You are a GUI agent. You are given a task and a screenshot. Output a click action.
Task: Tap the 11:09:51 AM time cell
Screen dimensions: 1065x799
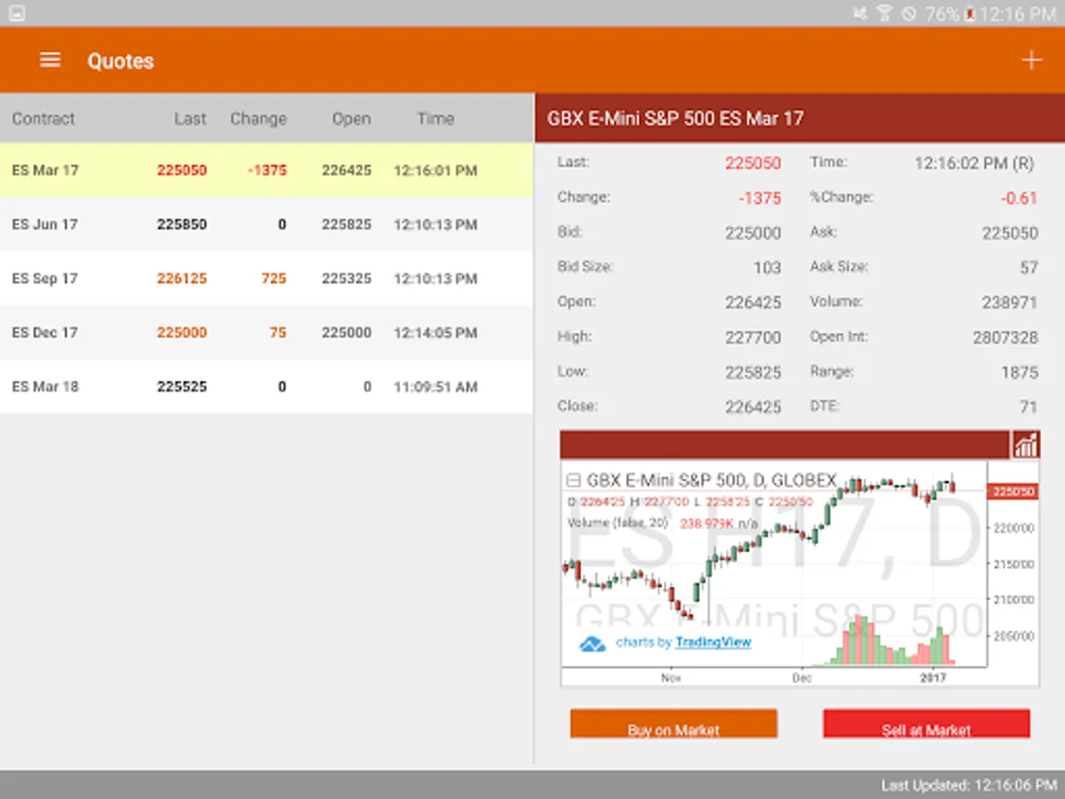pos(436,387)
